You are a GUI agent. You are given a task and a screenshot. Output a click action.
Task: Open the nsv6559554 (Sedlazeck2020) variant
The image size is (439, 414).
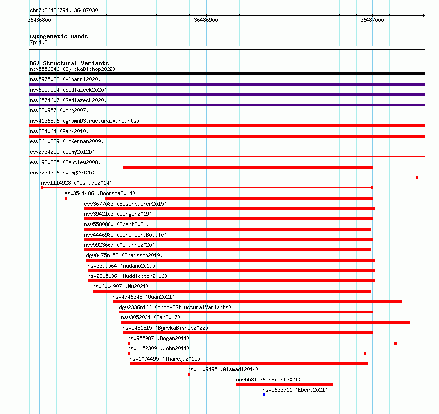[68, 90]
